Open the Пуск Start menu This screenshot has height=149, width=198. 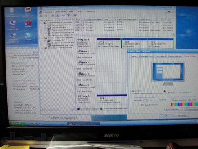[x=17, y=124]
